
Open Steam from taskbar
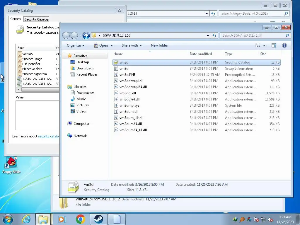coord(98,219)
